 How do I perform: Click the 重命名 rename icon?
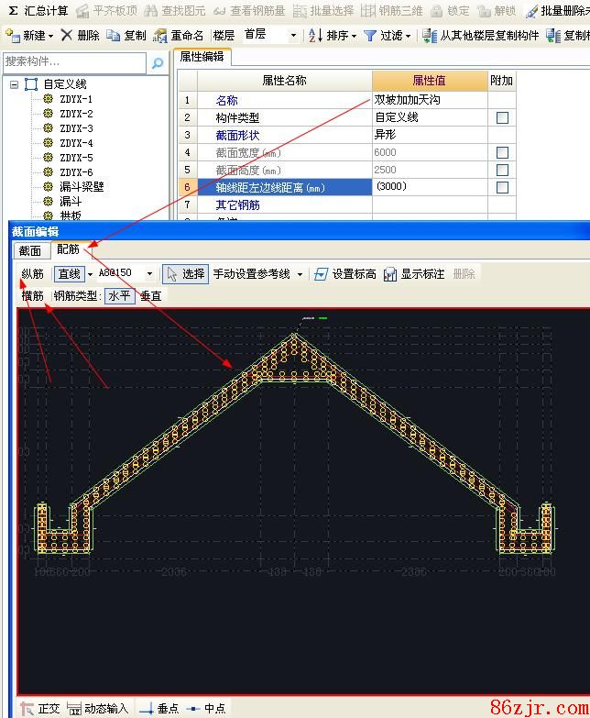[160, 36]
